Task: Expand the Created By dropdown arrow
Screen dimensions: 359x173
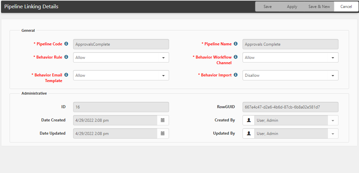Action: click(x=333, y=120)
